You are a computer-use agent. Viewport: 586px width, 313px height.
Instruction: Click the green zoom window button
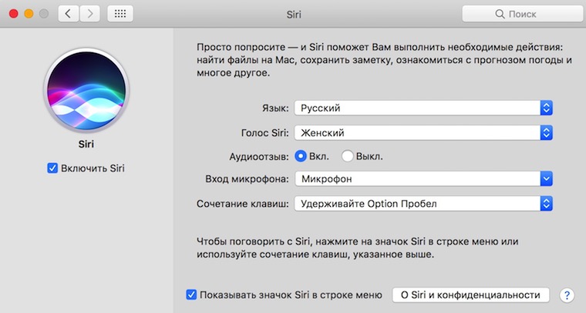pyautogui.click(x=43, y=14)
